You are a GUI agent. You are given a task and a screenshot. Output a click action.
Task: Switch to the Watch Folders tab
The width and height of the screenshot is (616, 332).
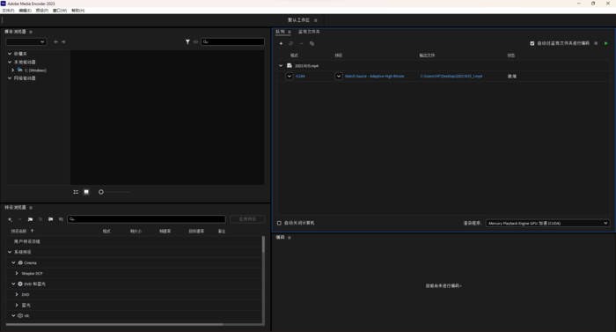pyautogui.click(x=309, y=32)
